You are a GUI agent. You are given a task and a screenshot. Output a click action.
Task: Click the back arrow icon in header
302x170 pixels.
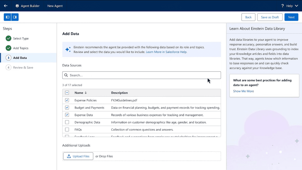(x=6, y=6)
